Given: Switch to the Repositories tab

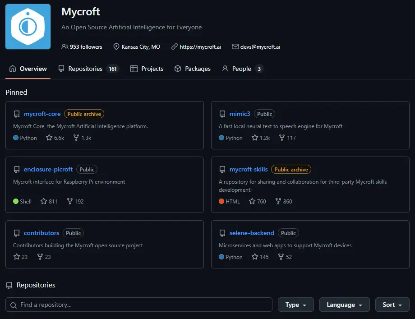Looking at the screenshot, I should tap(88, 69).
